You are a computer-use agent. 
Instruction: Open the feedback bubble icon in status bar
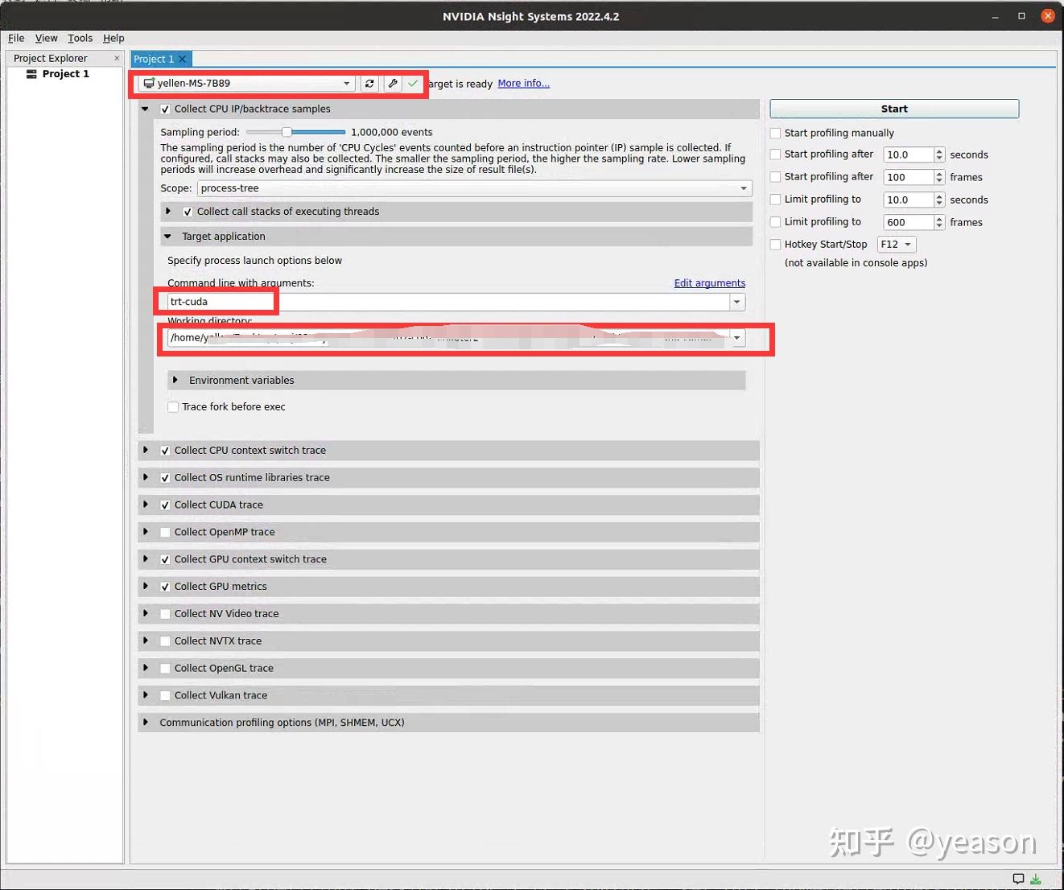point(1018,879)
